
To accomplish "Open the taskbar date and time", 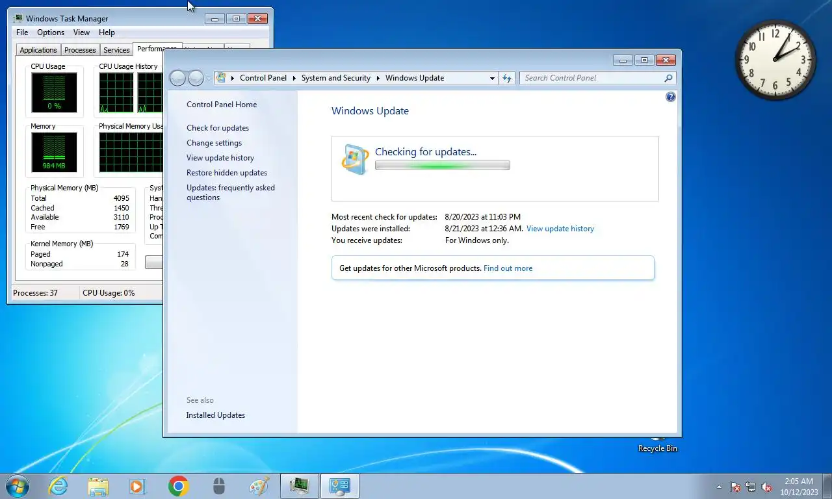I will [799, 487].
